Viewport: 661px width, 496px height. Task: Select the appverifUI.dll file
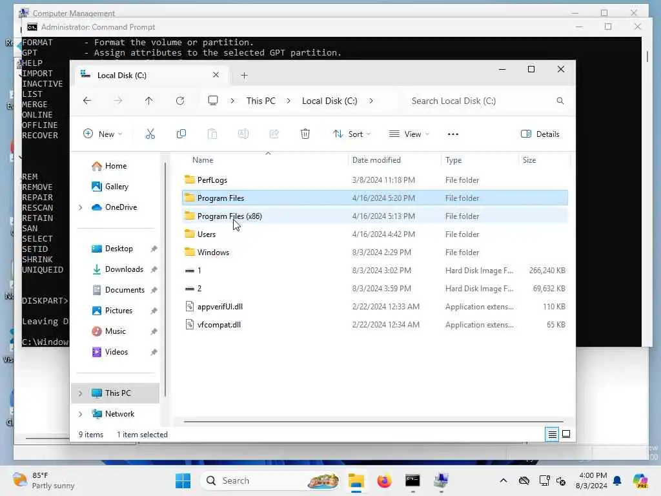coord(375,307)
